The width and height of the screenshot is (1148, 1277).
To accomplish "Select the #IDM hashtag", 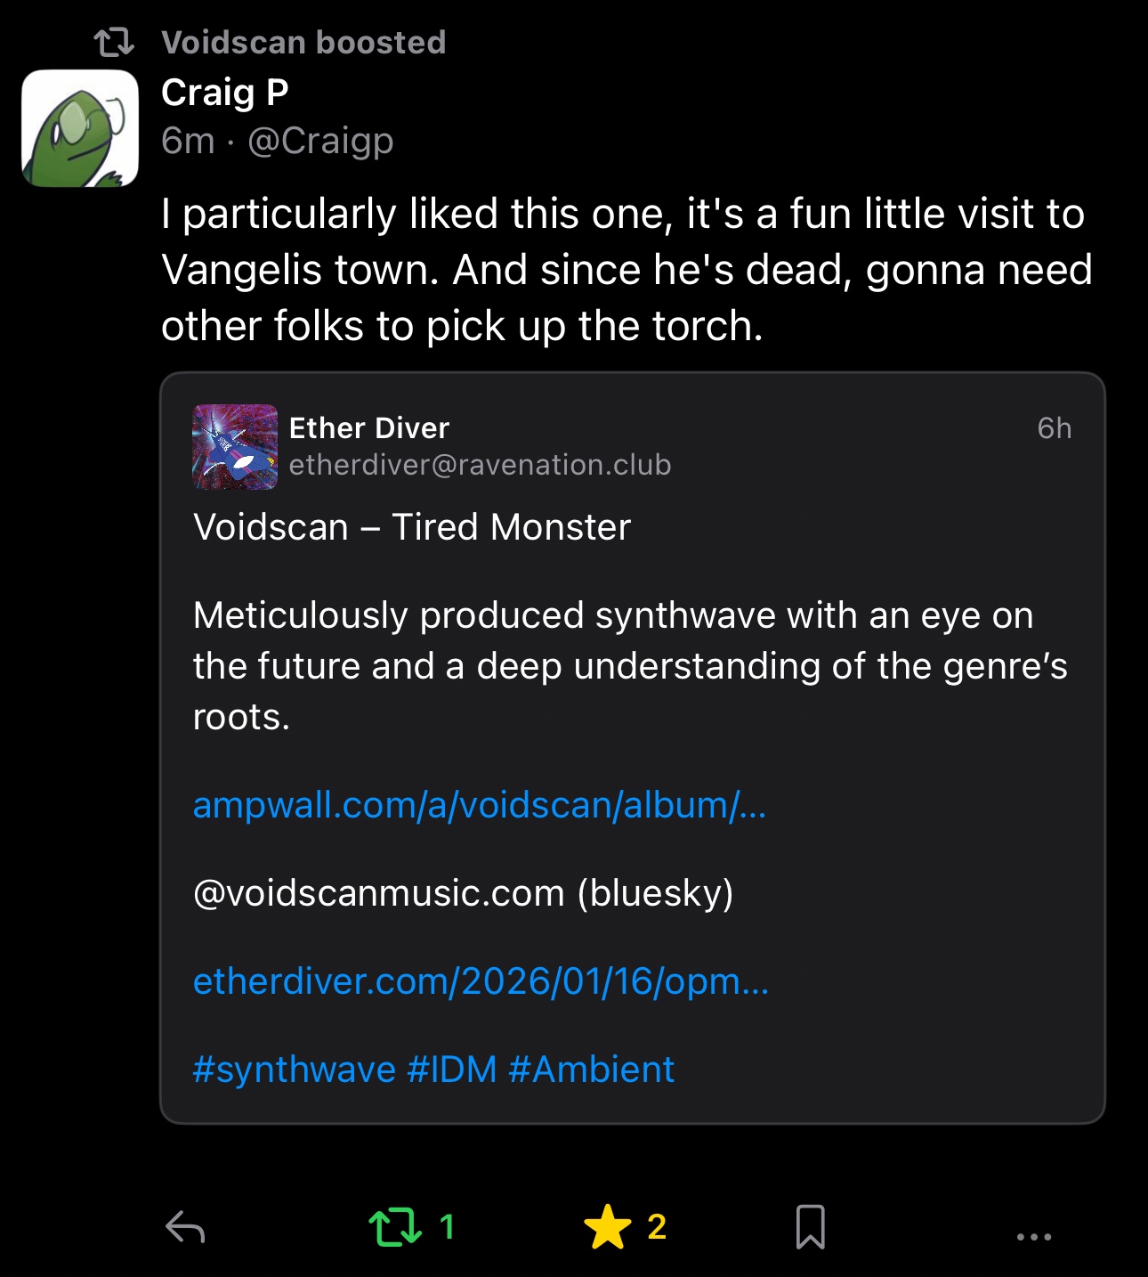I will [452, 1070].
